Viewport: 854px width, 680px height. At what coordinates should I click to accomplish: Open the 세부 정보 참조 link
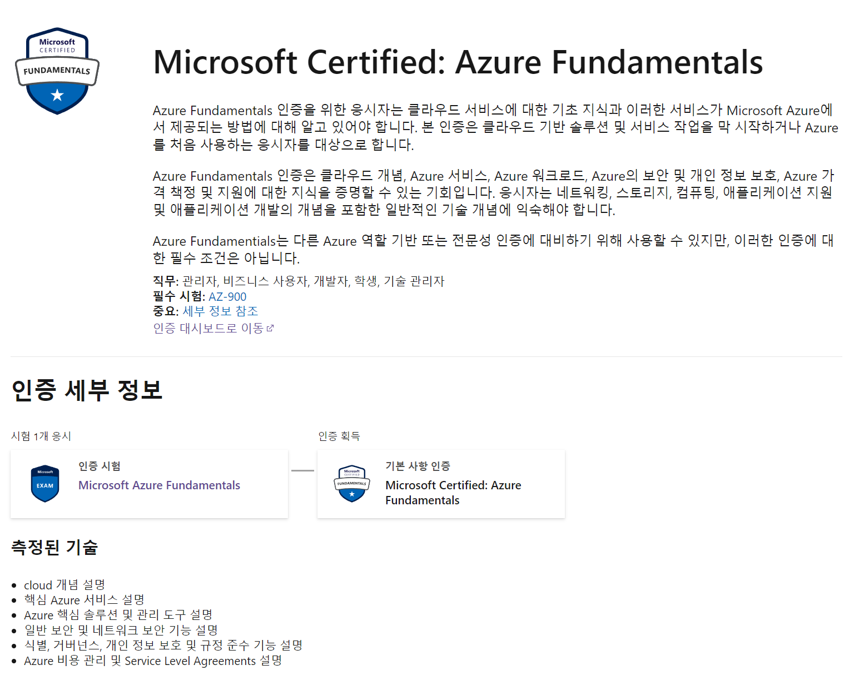[221, 311]
